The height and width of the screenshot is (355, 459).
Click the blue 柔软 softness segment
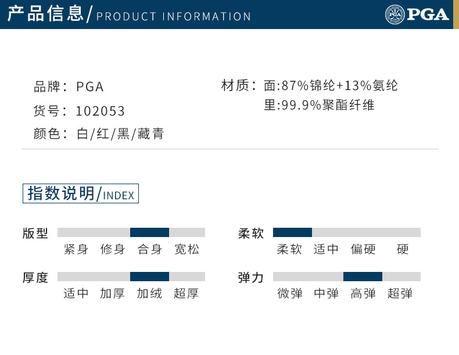[292, 232]
